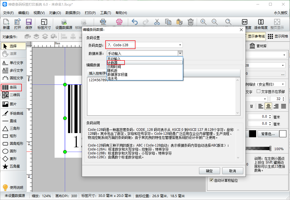Check 文字显示在顶部 checkbox

click(259, 91)
